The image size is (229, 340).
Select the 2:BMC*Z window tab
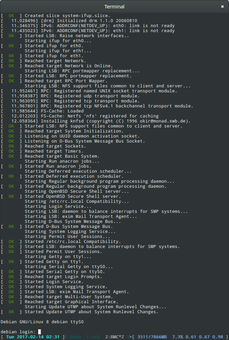tap(115, 337)
